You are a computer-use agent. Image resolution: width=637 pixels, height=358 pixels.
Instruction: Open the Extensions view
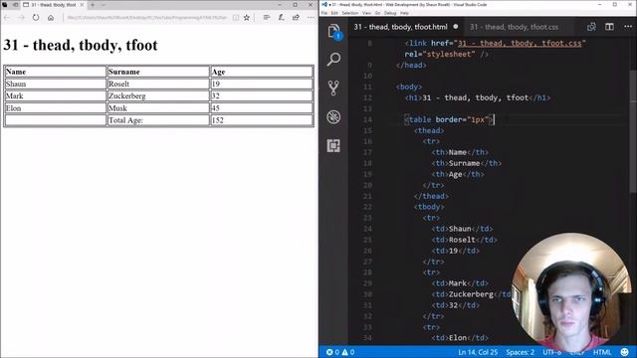333,145
